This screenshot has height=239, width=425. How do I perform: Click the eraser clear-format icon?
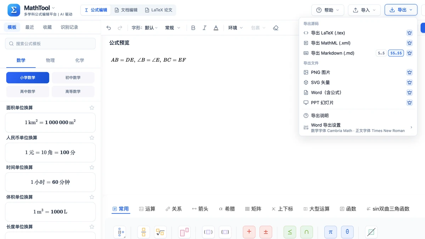[276, 28]
